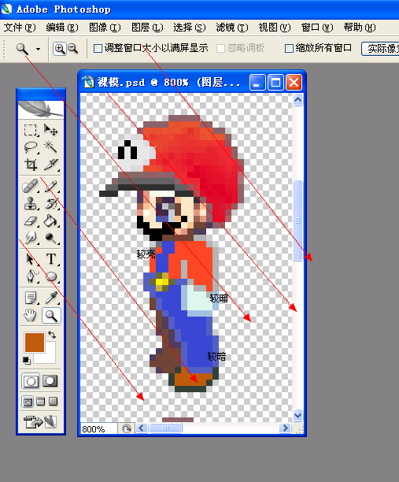The width and height of the screenshot is (399, 482).
Task: Click the scroll left arrow
Action: [142, 428]
